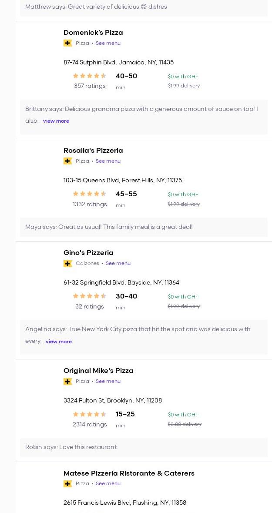Click the GH+ badge under Matese Pizzeria Ristorante

(68, 483)
